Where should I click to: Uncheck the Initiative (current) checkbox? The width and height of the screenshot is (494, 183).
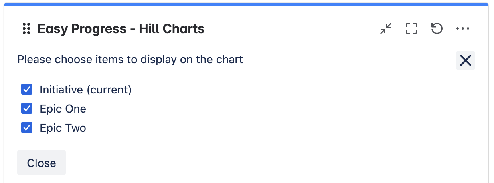(27, 90)
